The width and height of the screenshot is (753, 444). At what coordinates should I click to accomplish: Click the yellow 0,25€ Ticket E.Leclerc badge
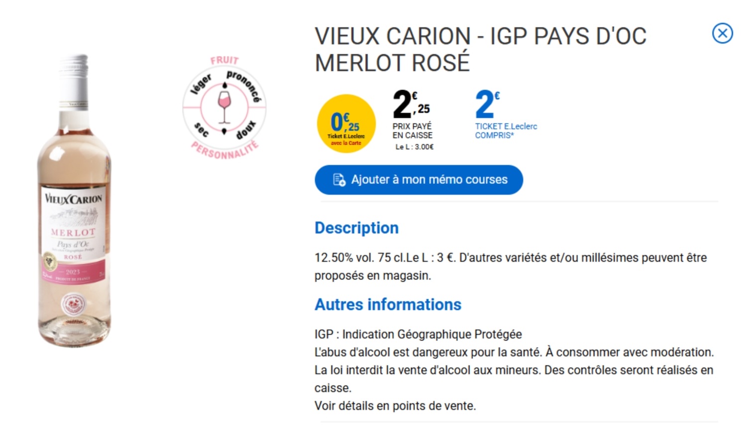pos(346,123)
